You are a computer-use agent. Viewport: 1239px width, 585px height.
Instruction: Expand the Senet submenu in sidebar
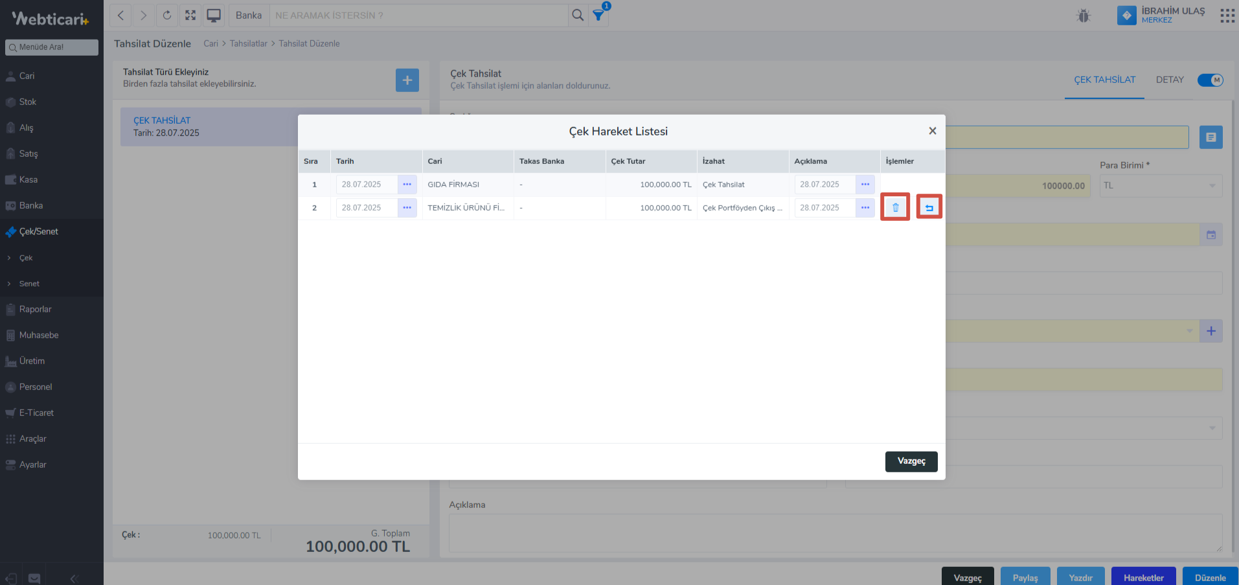click(29, 284)
